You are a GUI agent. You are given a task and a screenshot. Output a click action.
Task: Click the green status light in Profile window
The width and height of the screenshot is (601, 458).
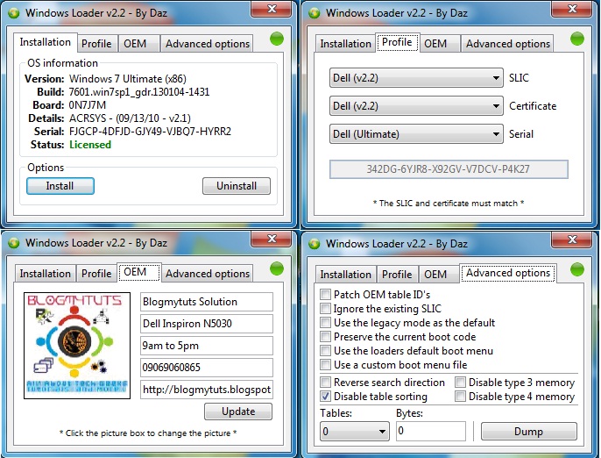click(576, 39)
